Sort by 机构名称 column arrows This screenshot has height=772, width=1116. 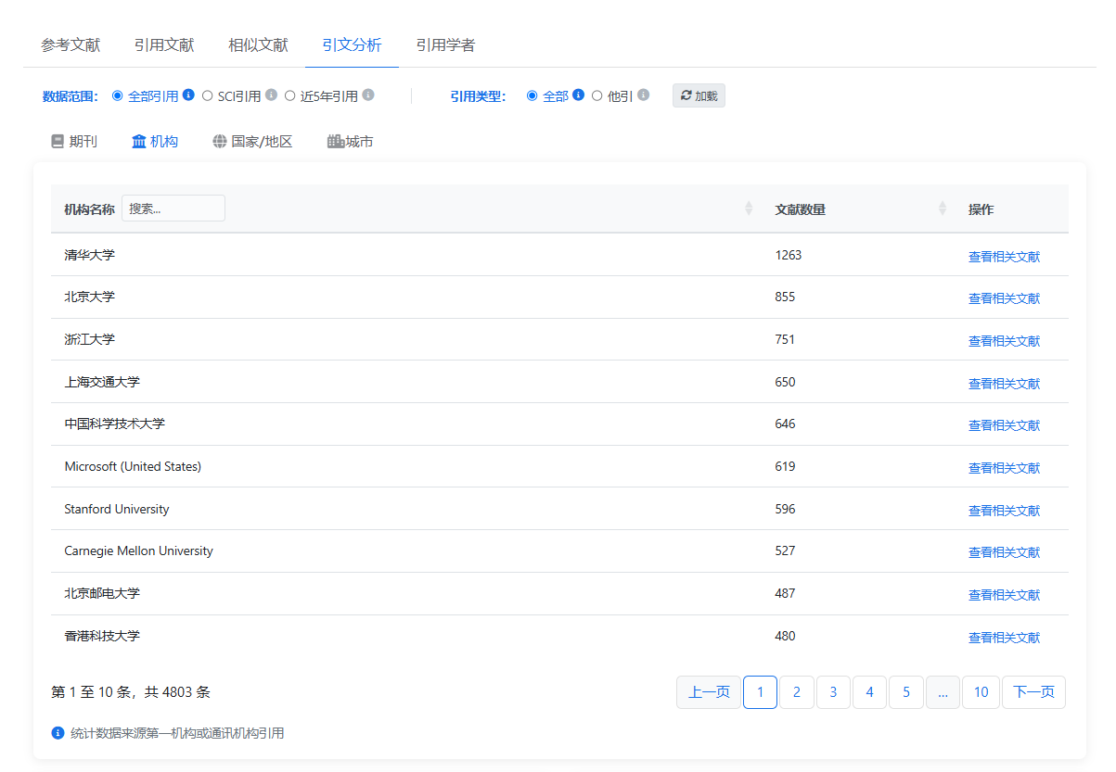coord(749,209)
